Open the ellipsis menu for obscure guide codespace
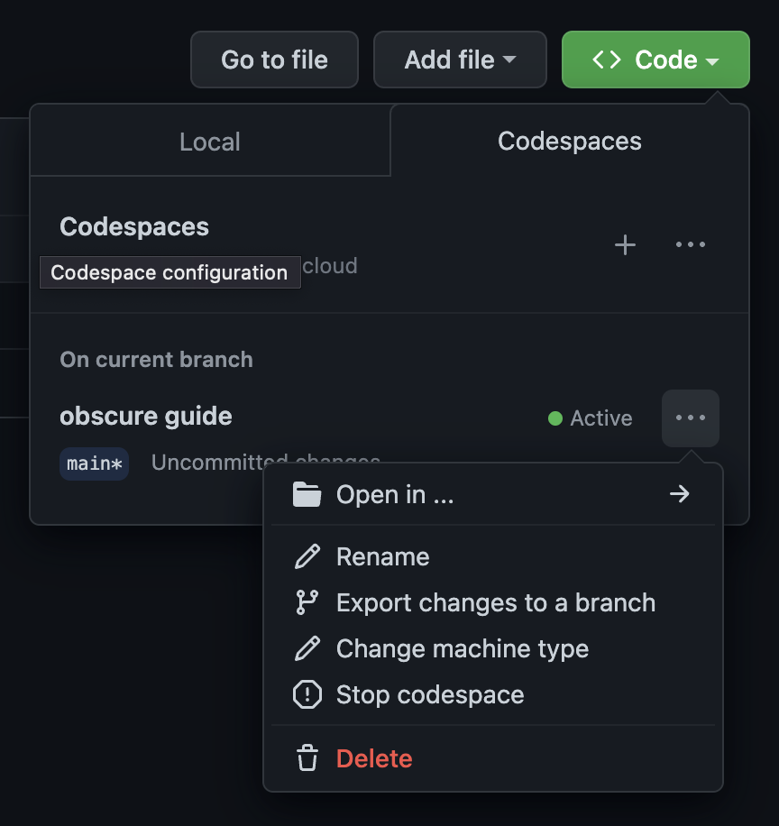 pyautogui.click(x=690, y=418)
